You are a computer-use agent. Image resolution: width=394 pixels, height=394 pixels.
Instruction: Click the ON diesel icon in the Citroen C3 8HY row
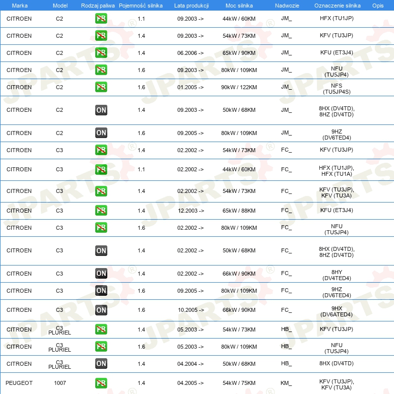[101, 274]
